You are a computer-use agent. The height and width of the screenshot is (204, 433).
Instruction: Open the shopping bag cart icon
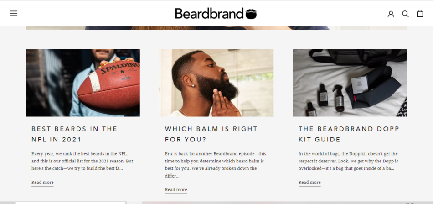point(420,14)
